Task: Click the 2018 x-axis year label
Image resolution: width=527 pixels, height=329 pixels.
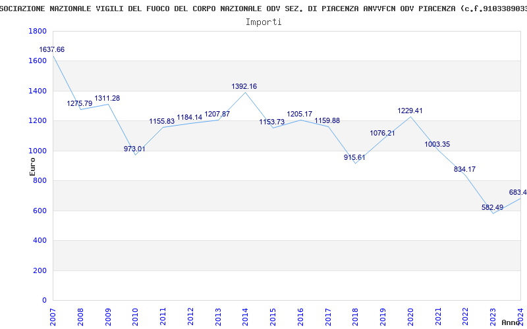Action: coord(356,317)
